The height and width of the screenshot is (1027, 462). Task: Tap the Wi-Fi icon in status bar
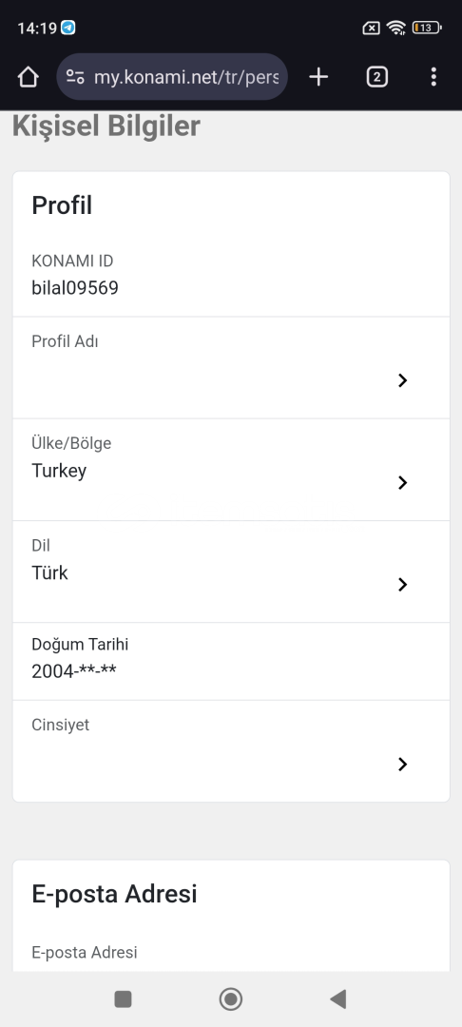[x=395, y=28]
